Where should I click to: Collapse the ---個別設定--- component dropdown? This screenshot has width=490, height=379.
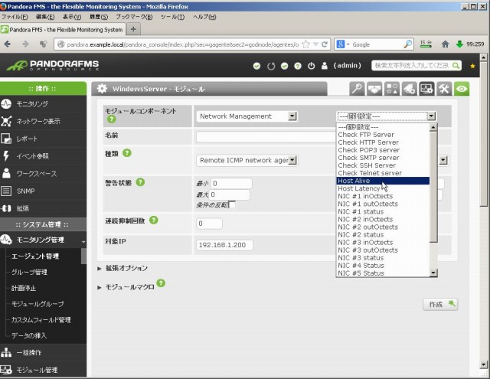pyautogui.click(x=386, y=116)
